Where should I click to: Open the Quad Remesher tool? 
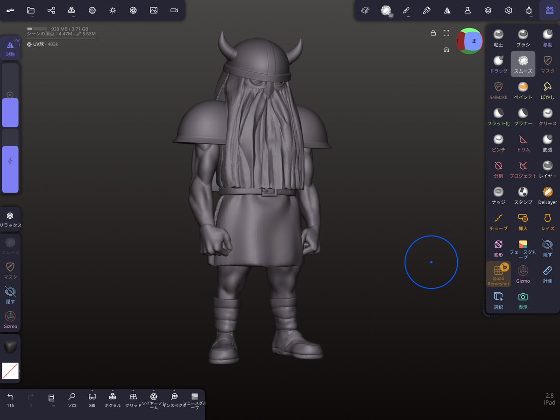point(498,274)
